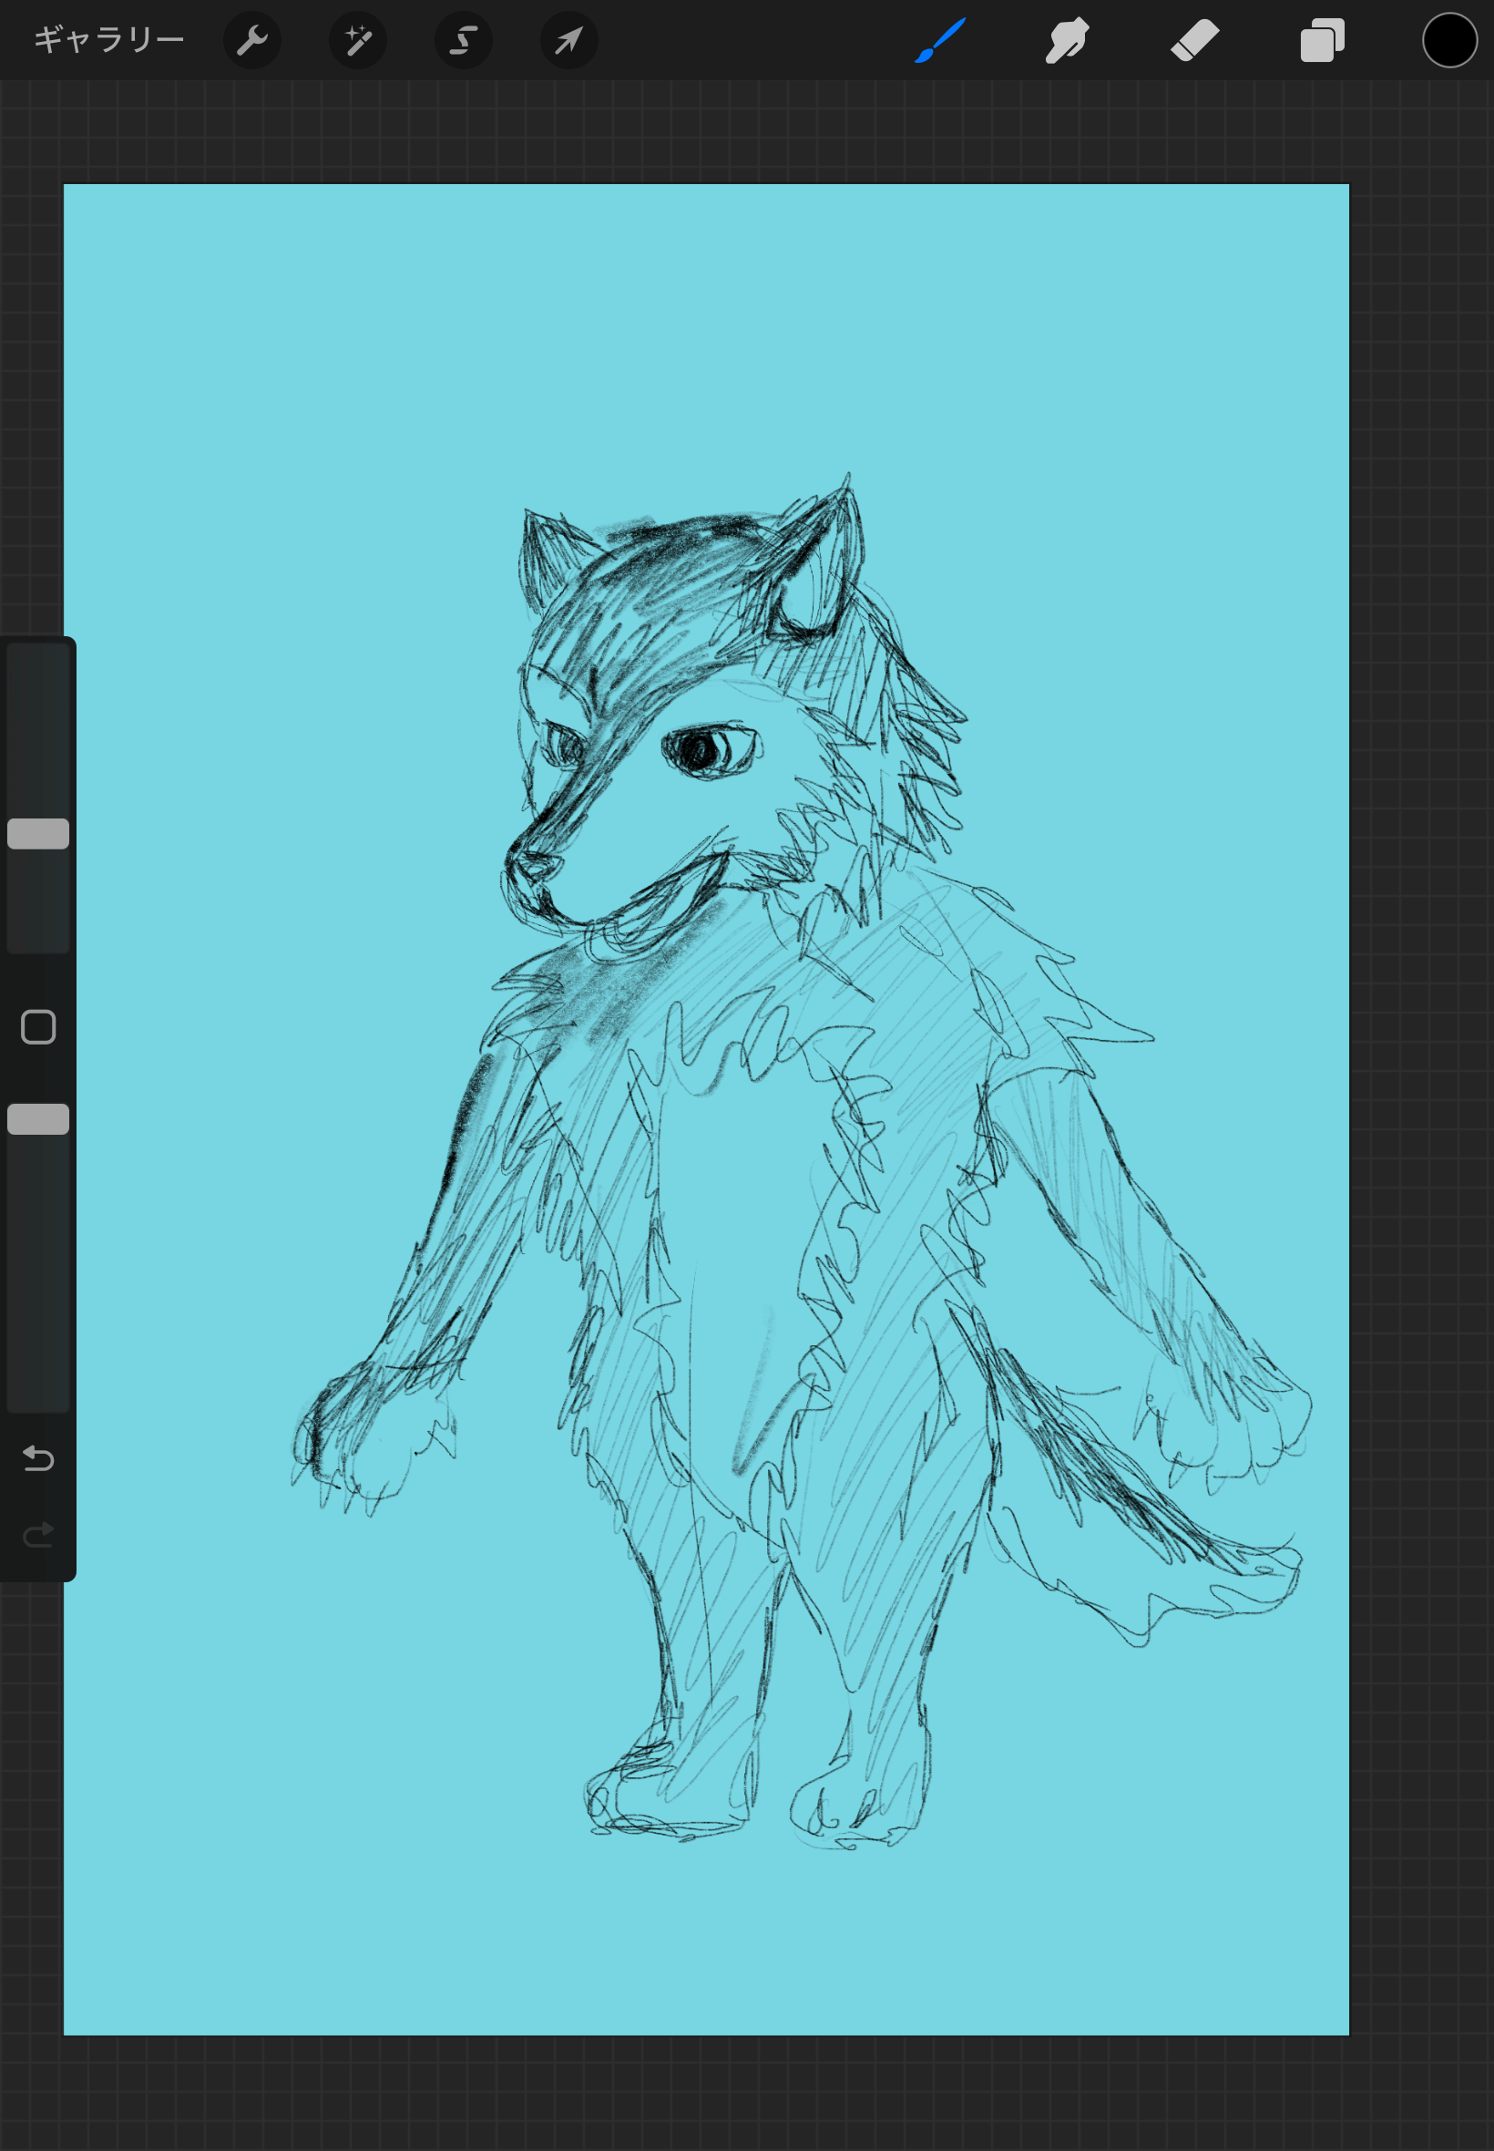Return to gallery via ギャラリー
Image resolution: width=1494 pixels, height=2151 pixels.
[x=108, y=40]
